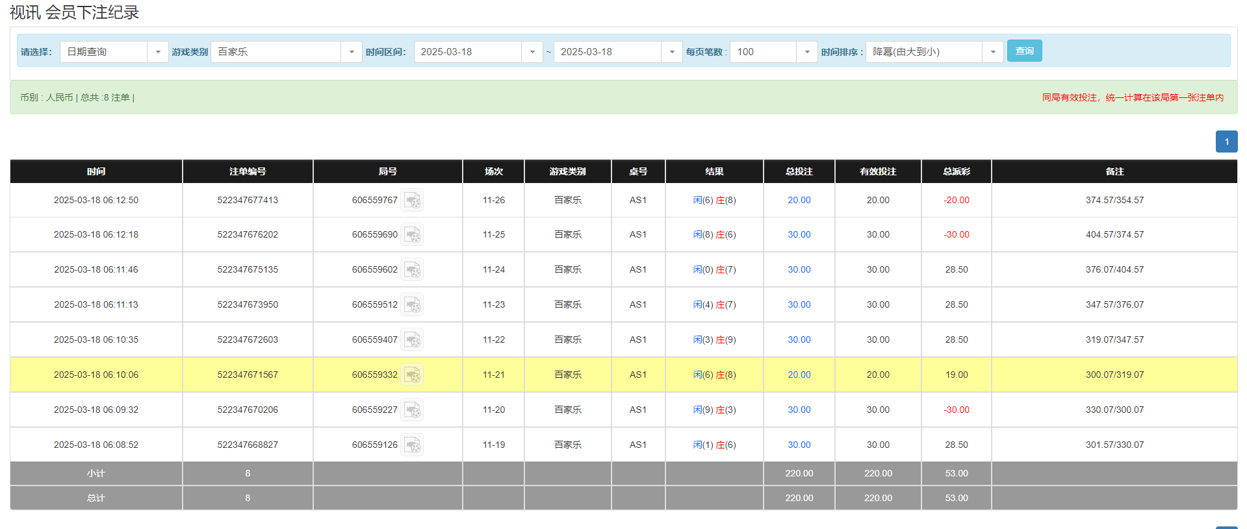Open video replay icon for round 606559767

point(412,201)
